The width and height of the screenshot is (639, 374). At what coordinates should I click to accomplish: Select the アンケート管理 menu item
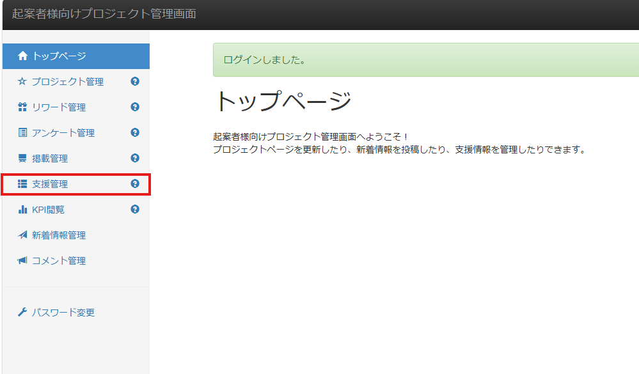pos(63,133)
